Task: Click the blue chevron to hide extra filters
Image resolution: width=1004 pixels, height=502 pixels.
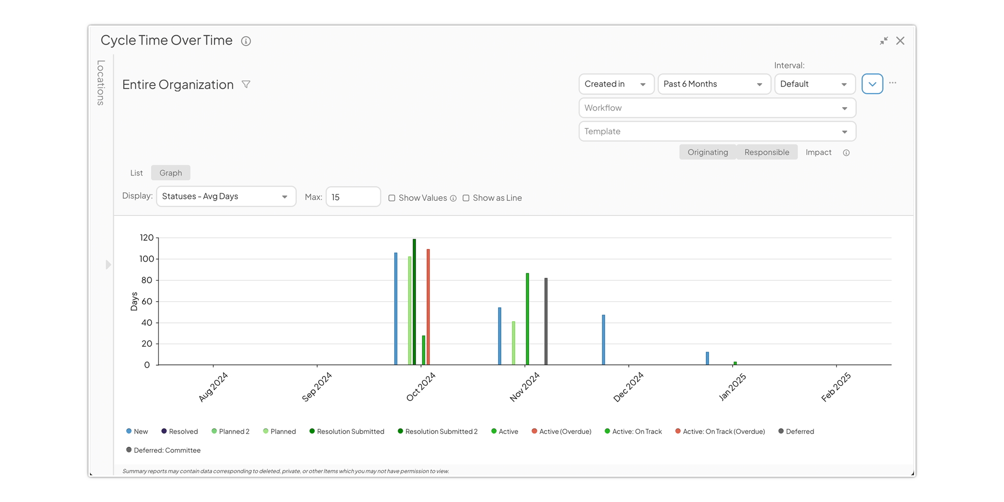Action: (872, 83)
